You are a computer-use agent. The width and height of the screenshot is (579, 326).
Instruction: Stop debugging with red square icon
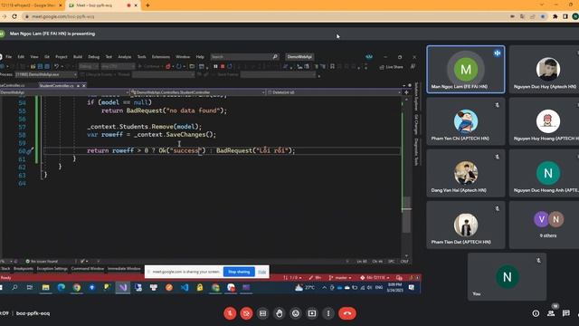pos(223,66)
